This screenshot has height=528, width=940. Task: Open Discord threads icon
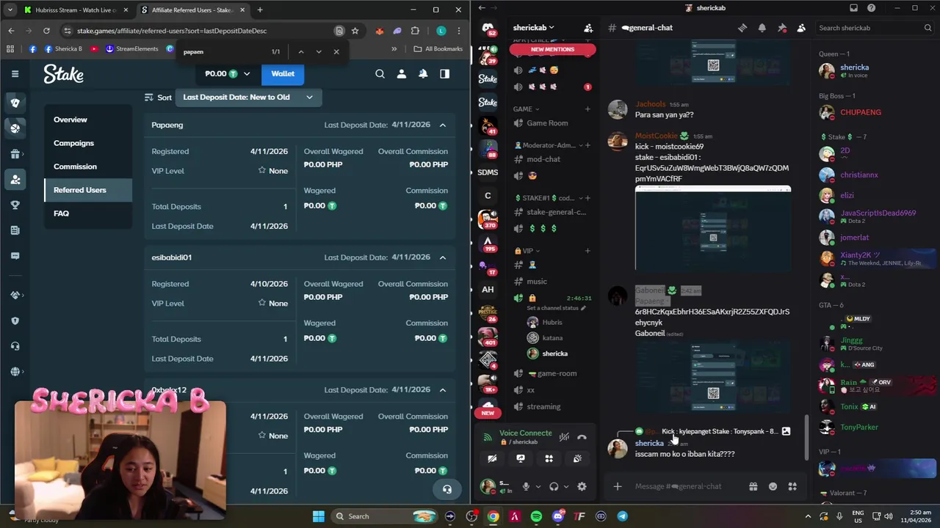[x=742, y=28]
